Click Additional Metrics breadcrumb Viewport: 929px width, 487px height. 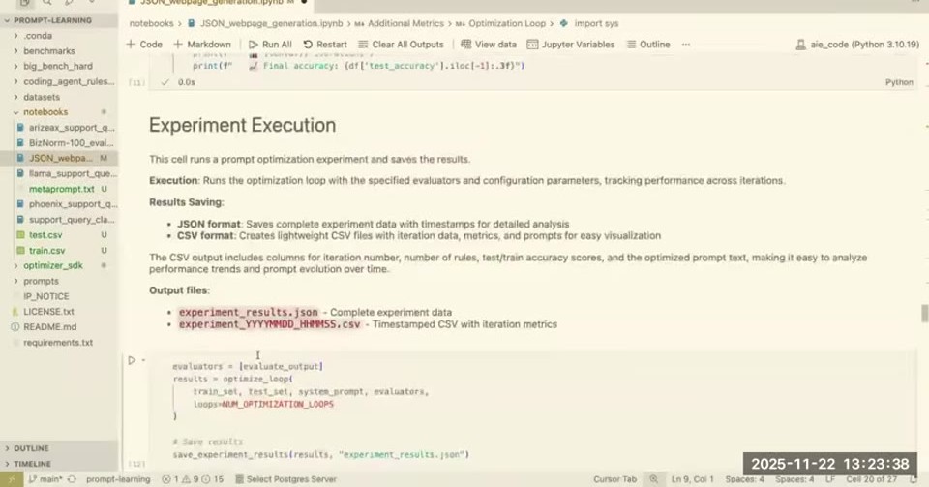click(400, 23)
